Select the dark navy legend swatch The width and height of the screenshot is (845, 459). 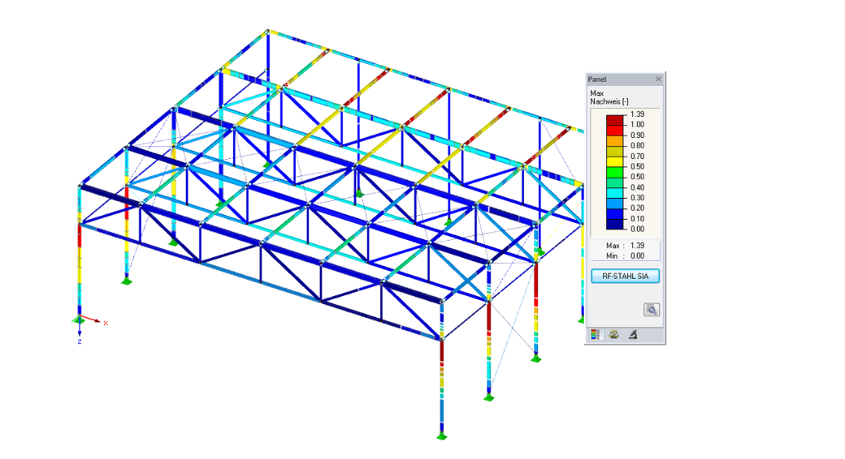point(614,224)
